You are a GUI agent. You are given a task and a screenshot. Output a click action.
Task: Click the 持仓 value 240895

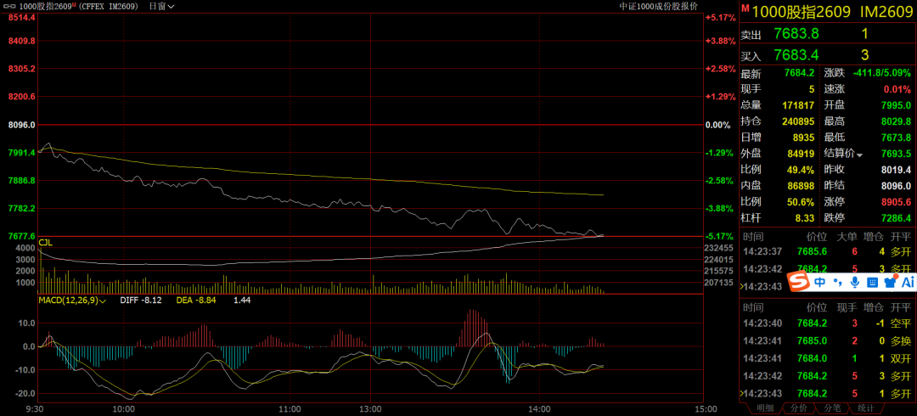point(798,121)
